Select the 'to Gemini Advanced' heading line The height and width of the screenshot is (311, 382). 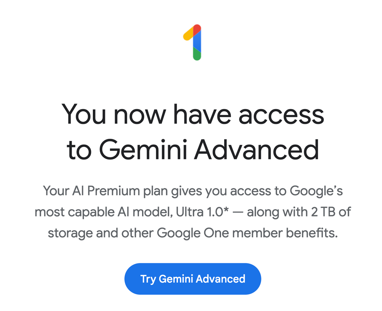(193, 149)
